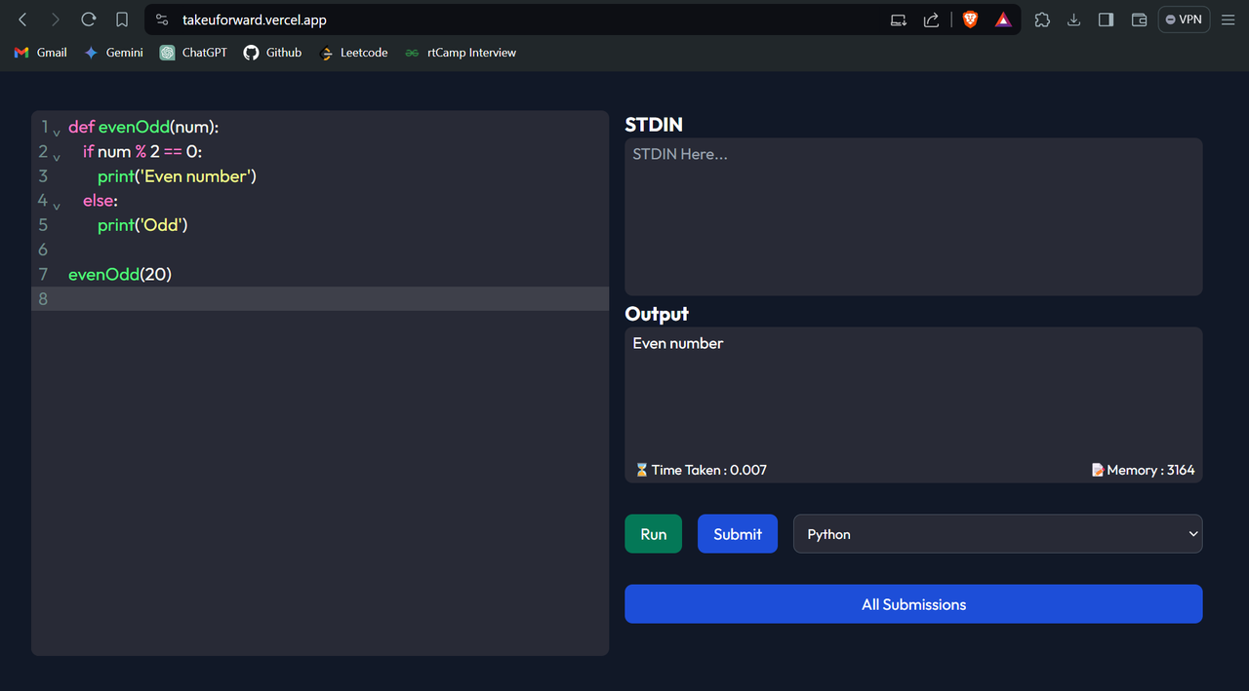Open the Github bookmark
Screen dimensions: 1249x691
click(273, 53)
